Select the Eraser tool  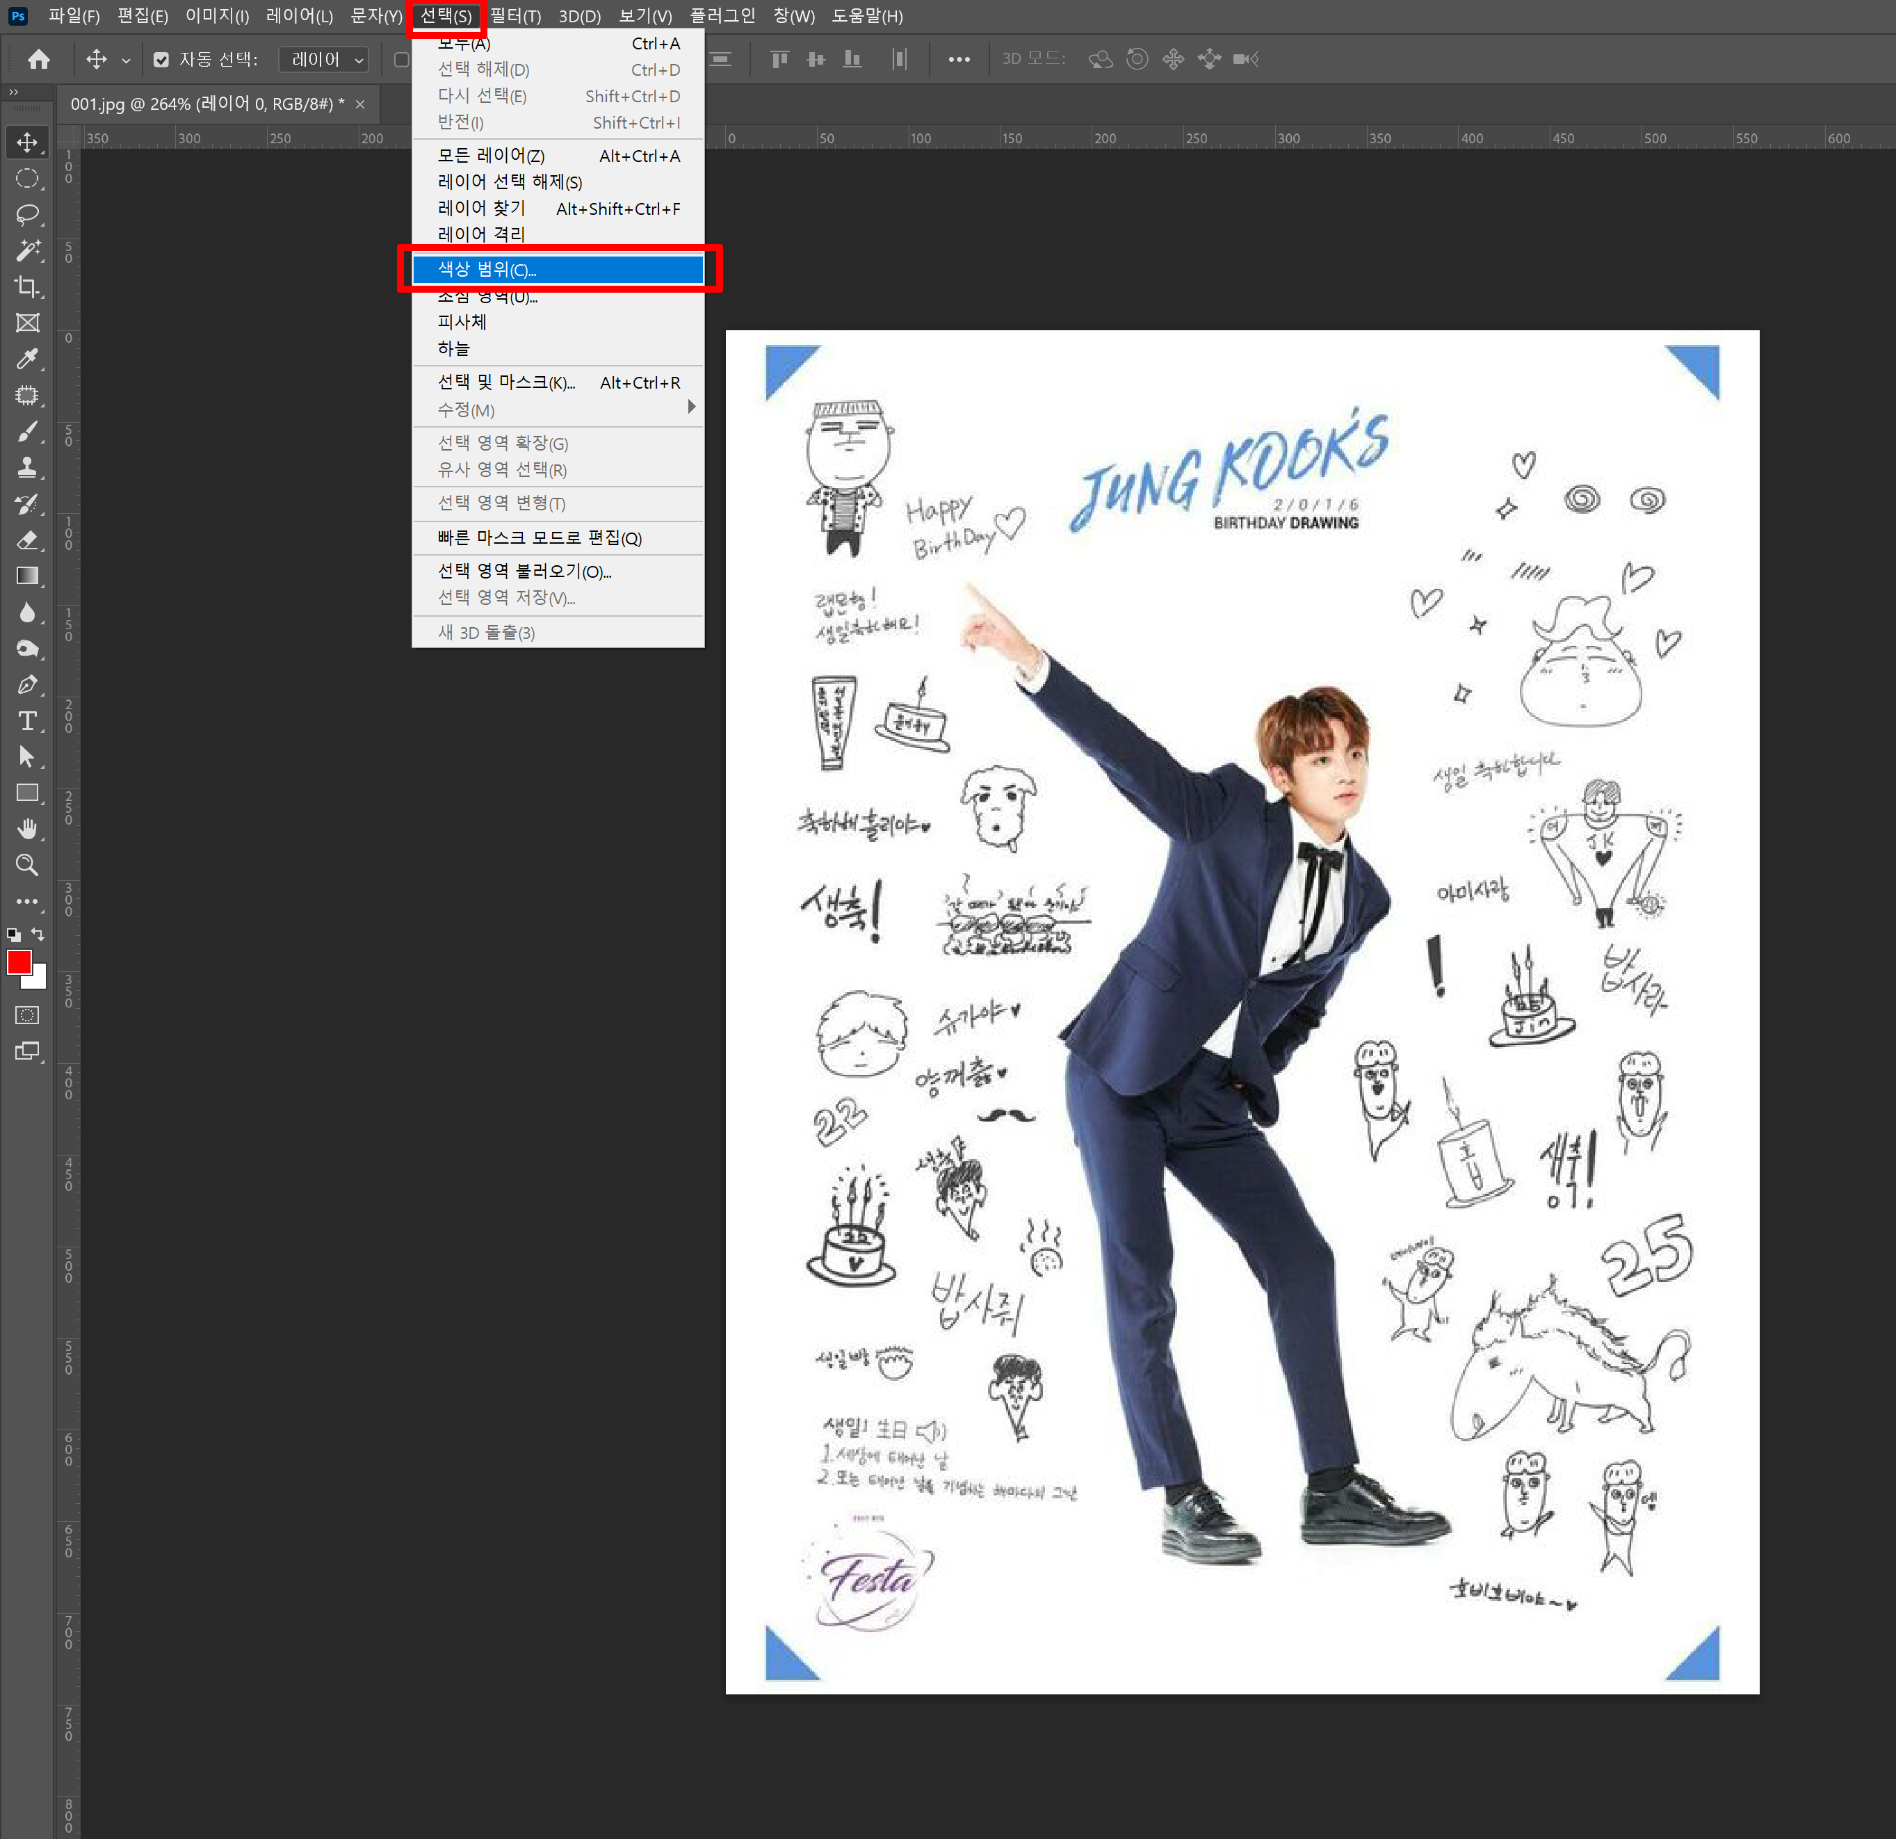point(27,540)
